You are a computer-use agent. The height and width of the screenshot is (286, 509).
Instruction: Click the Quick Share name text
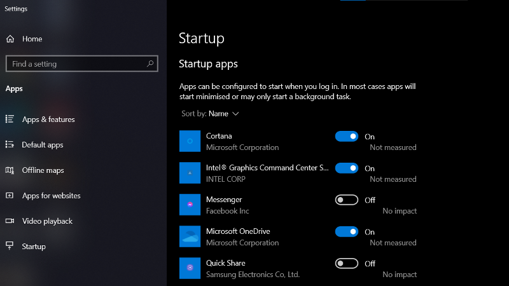[226, 263]
